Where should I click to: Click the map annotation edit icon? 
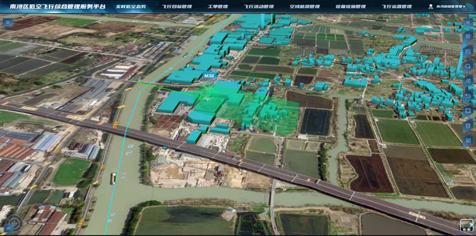[468, 52]
